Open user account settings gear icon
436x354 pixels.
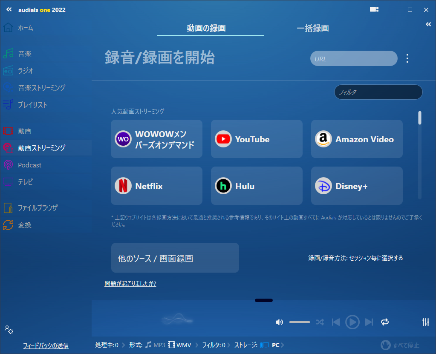click(x=9, y=330)
